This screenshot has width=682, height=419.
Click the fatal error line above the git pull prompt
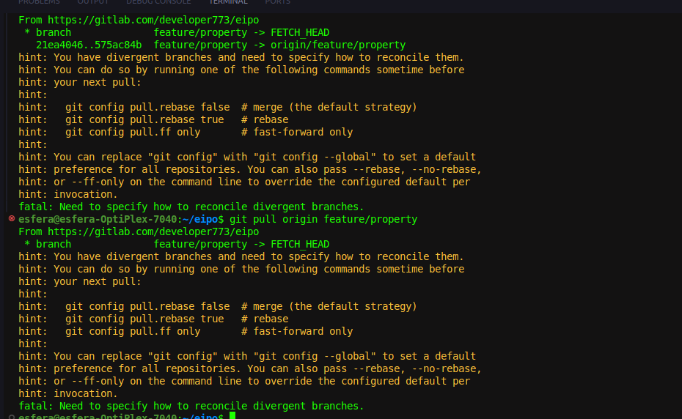click(x=191, y=207)
